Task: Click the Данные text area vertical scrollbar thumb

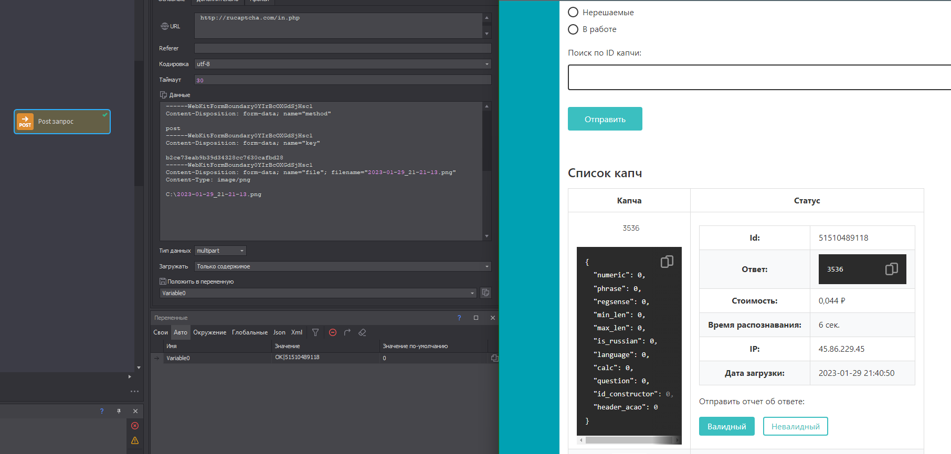Action: 487,140
